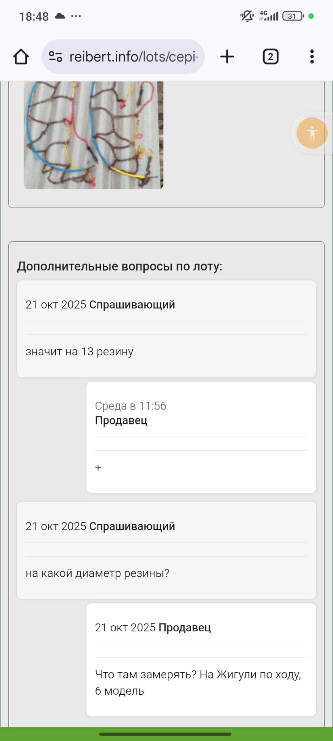Open site info icon in address bar

(55, 57)
